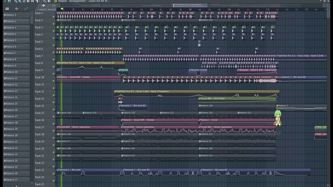Click bar 101 on the timeline ruler
Image resolution: width=333 pixels, height=187 pixels.
tap(151, 10)
